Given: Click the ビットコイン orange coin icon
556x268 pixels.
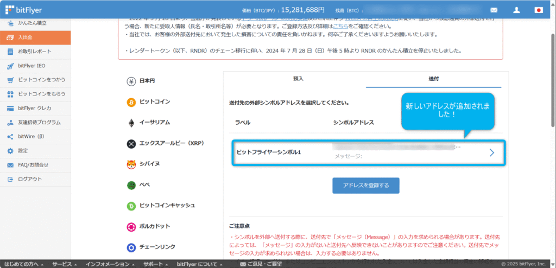Looking at the screenshot, I should (131, 102).
